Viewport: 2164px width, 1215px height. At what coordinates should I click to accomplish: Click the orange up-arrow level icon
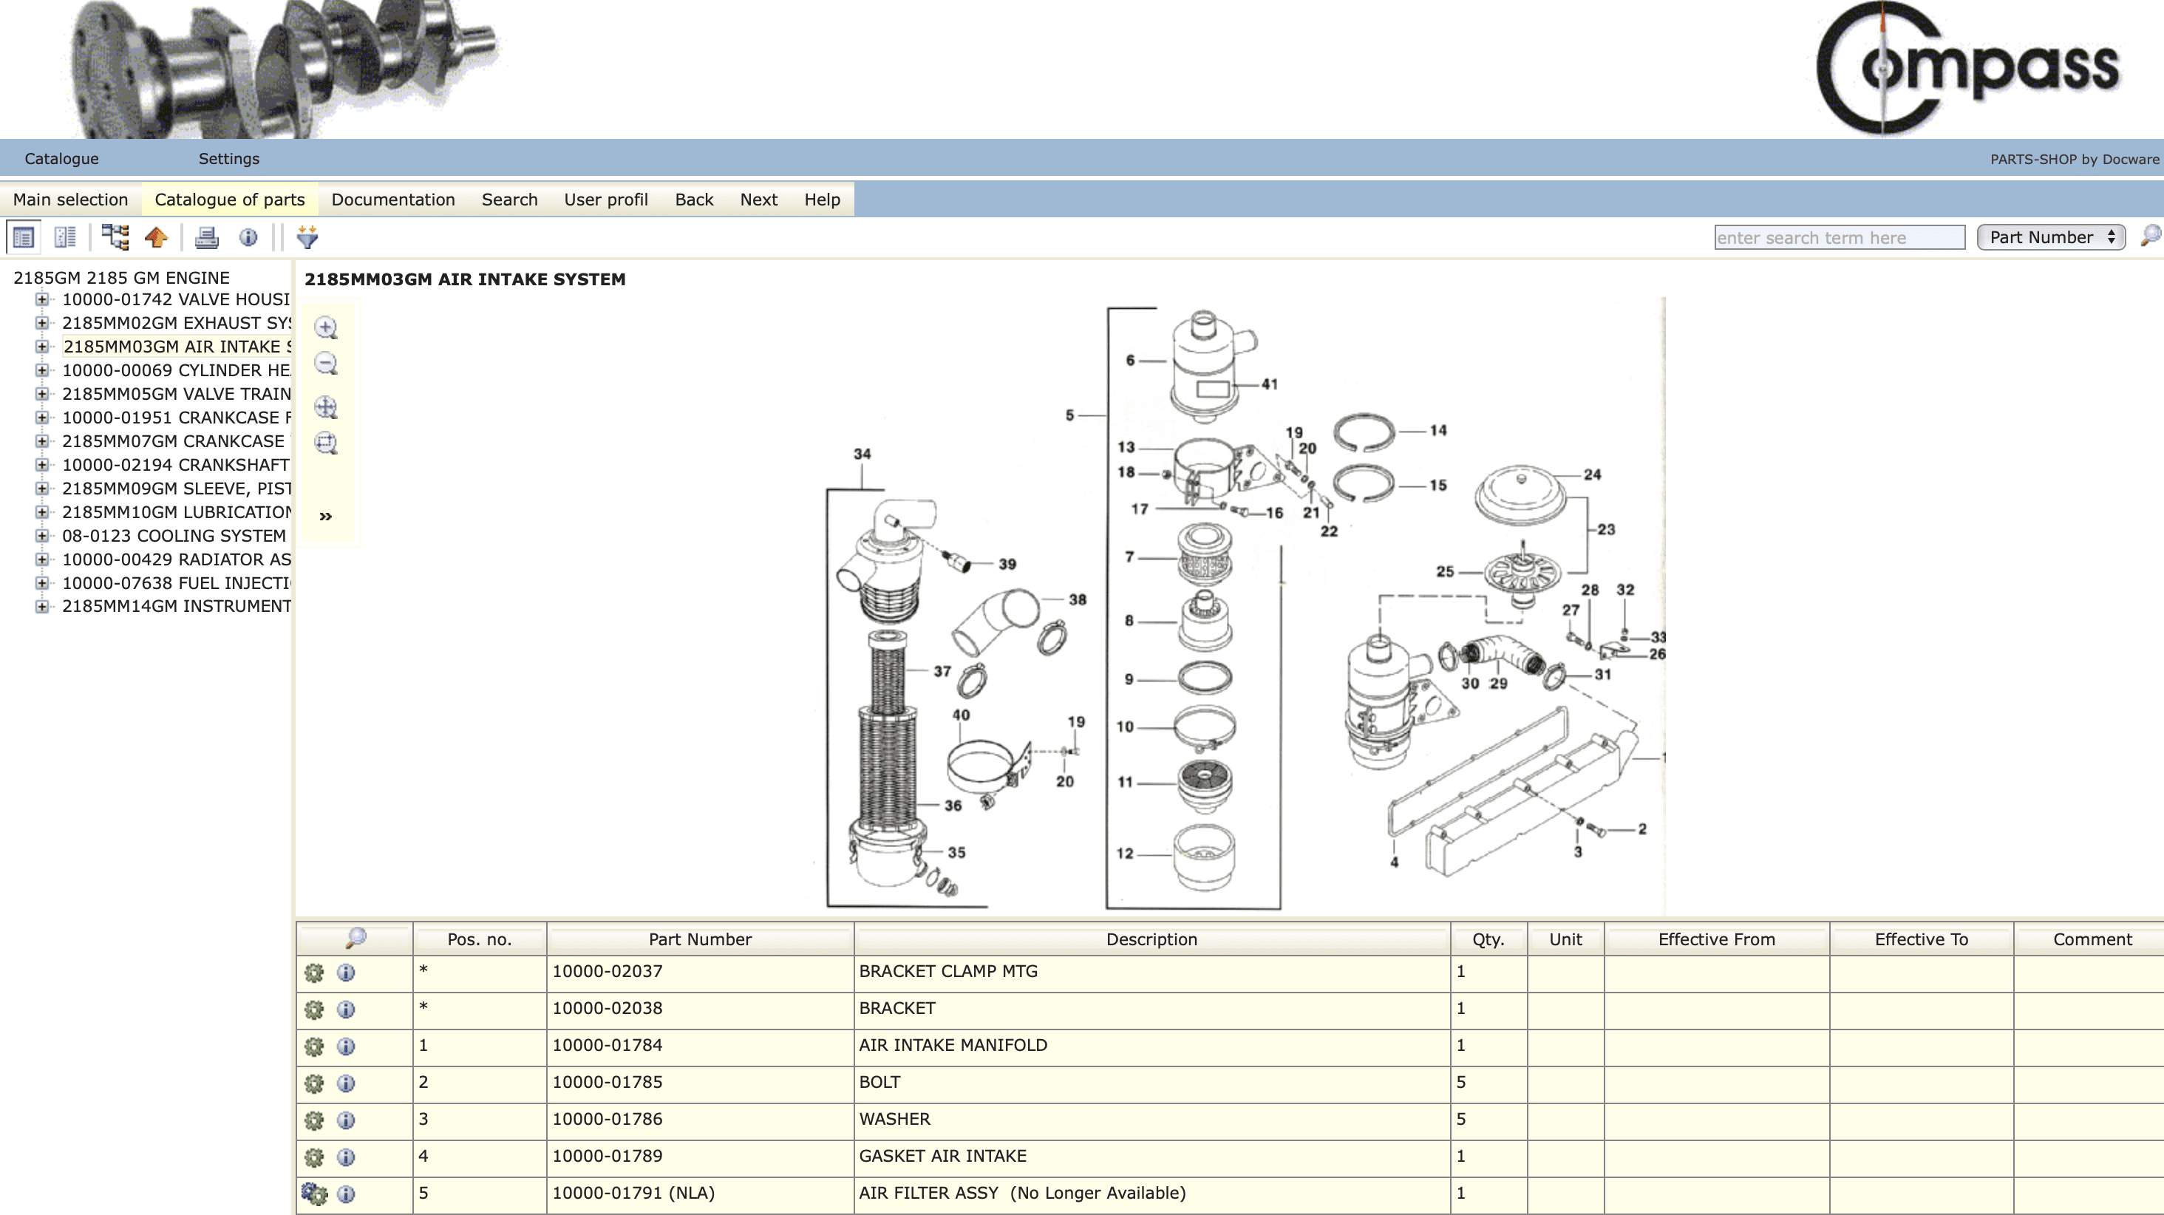[156, 238]
